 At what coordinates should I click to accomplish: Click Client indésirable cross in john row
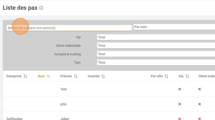[199, 104]
